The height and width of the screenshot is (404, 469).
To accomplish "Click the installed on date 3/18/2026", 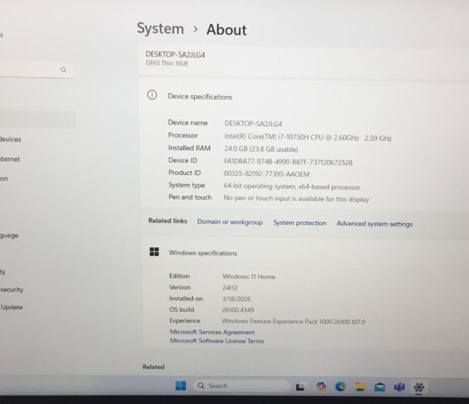I will pos(236,298).
